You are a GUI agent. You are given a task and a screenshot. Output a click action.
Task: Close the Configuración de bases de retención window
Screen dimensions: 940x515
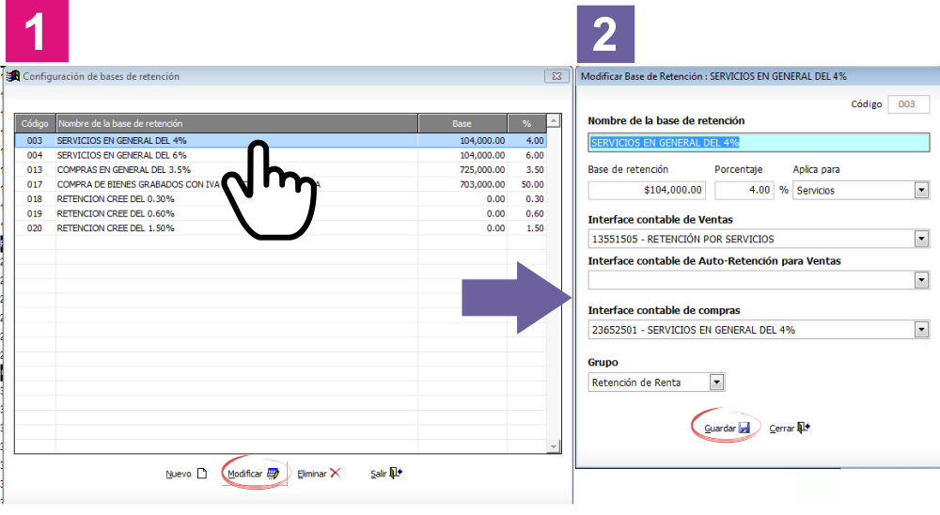tap(556, 76)
